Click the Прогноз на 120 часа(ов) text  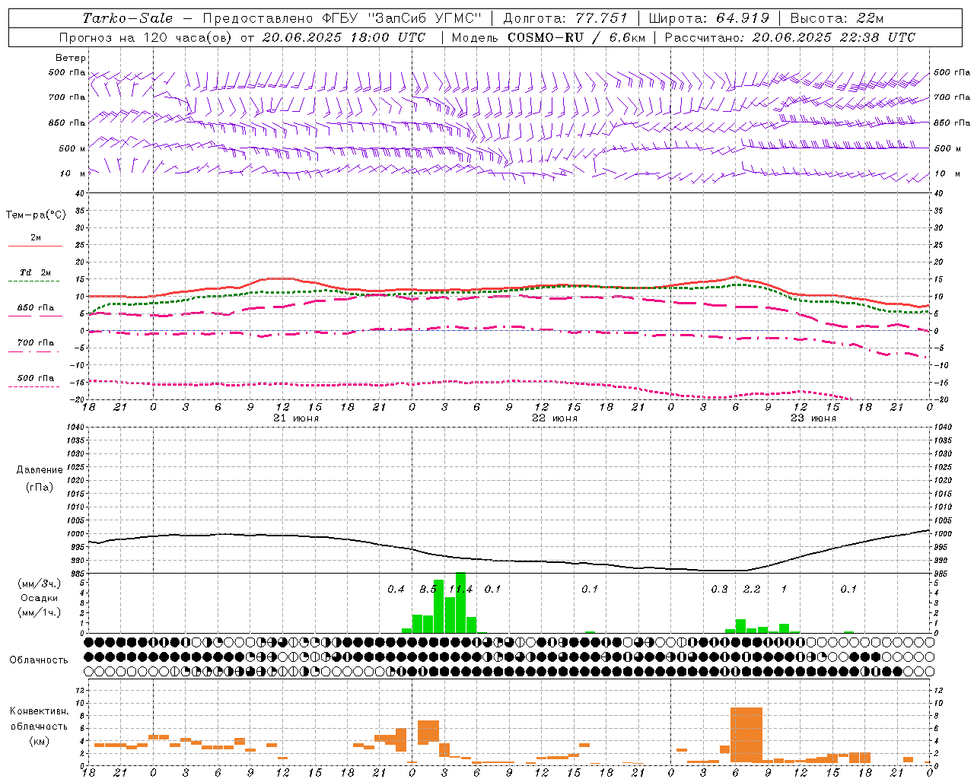coord(146,37)
